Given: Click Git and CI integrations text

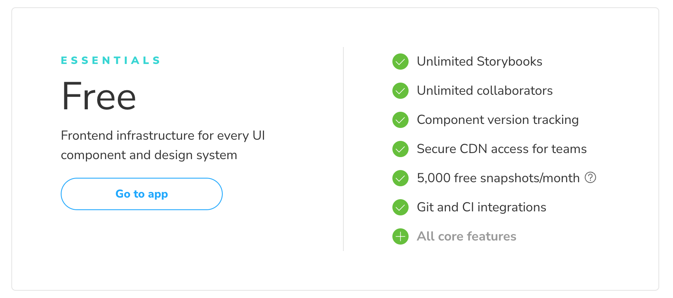Looking at the screenshot, I should pos(481,207).
